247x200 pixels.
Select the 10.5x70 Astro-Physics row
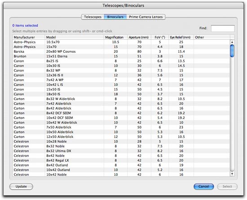[x=121, y=42]
